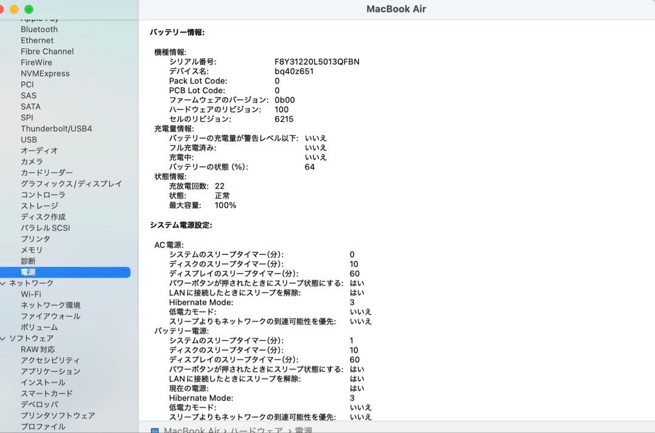This screenshot has height=433, width=655.
Task: Select SATA in the hardware sidebar
Action: coord(29,106)
